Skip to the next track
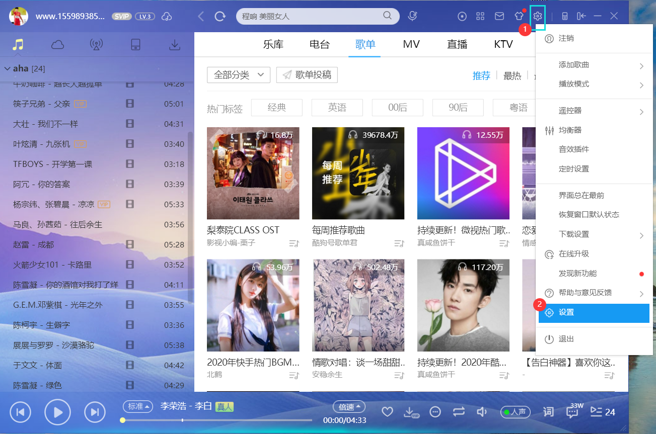Image resolution: width=656 pixels, height=434 pixels. [x=94, y=412]
